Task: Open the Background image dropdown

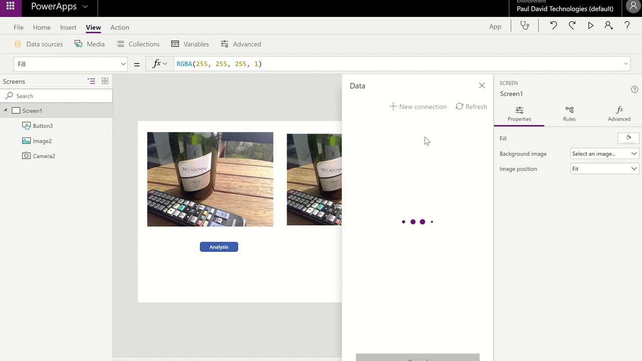Action: coord(604,153)
